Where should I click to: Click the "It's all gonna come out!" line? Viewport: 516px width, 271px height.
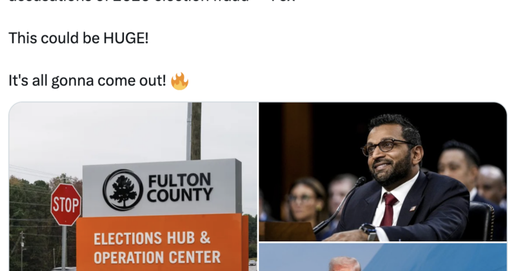click(x=87, y=81)
